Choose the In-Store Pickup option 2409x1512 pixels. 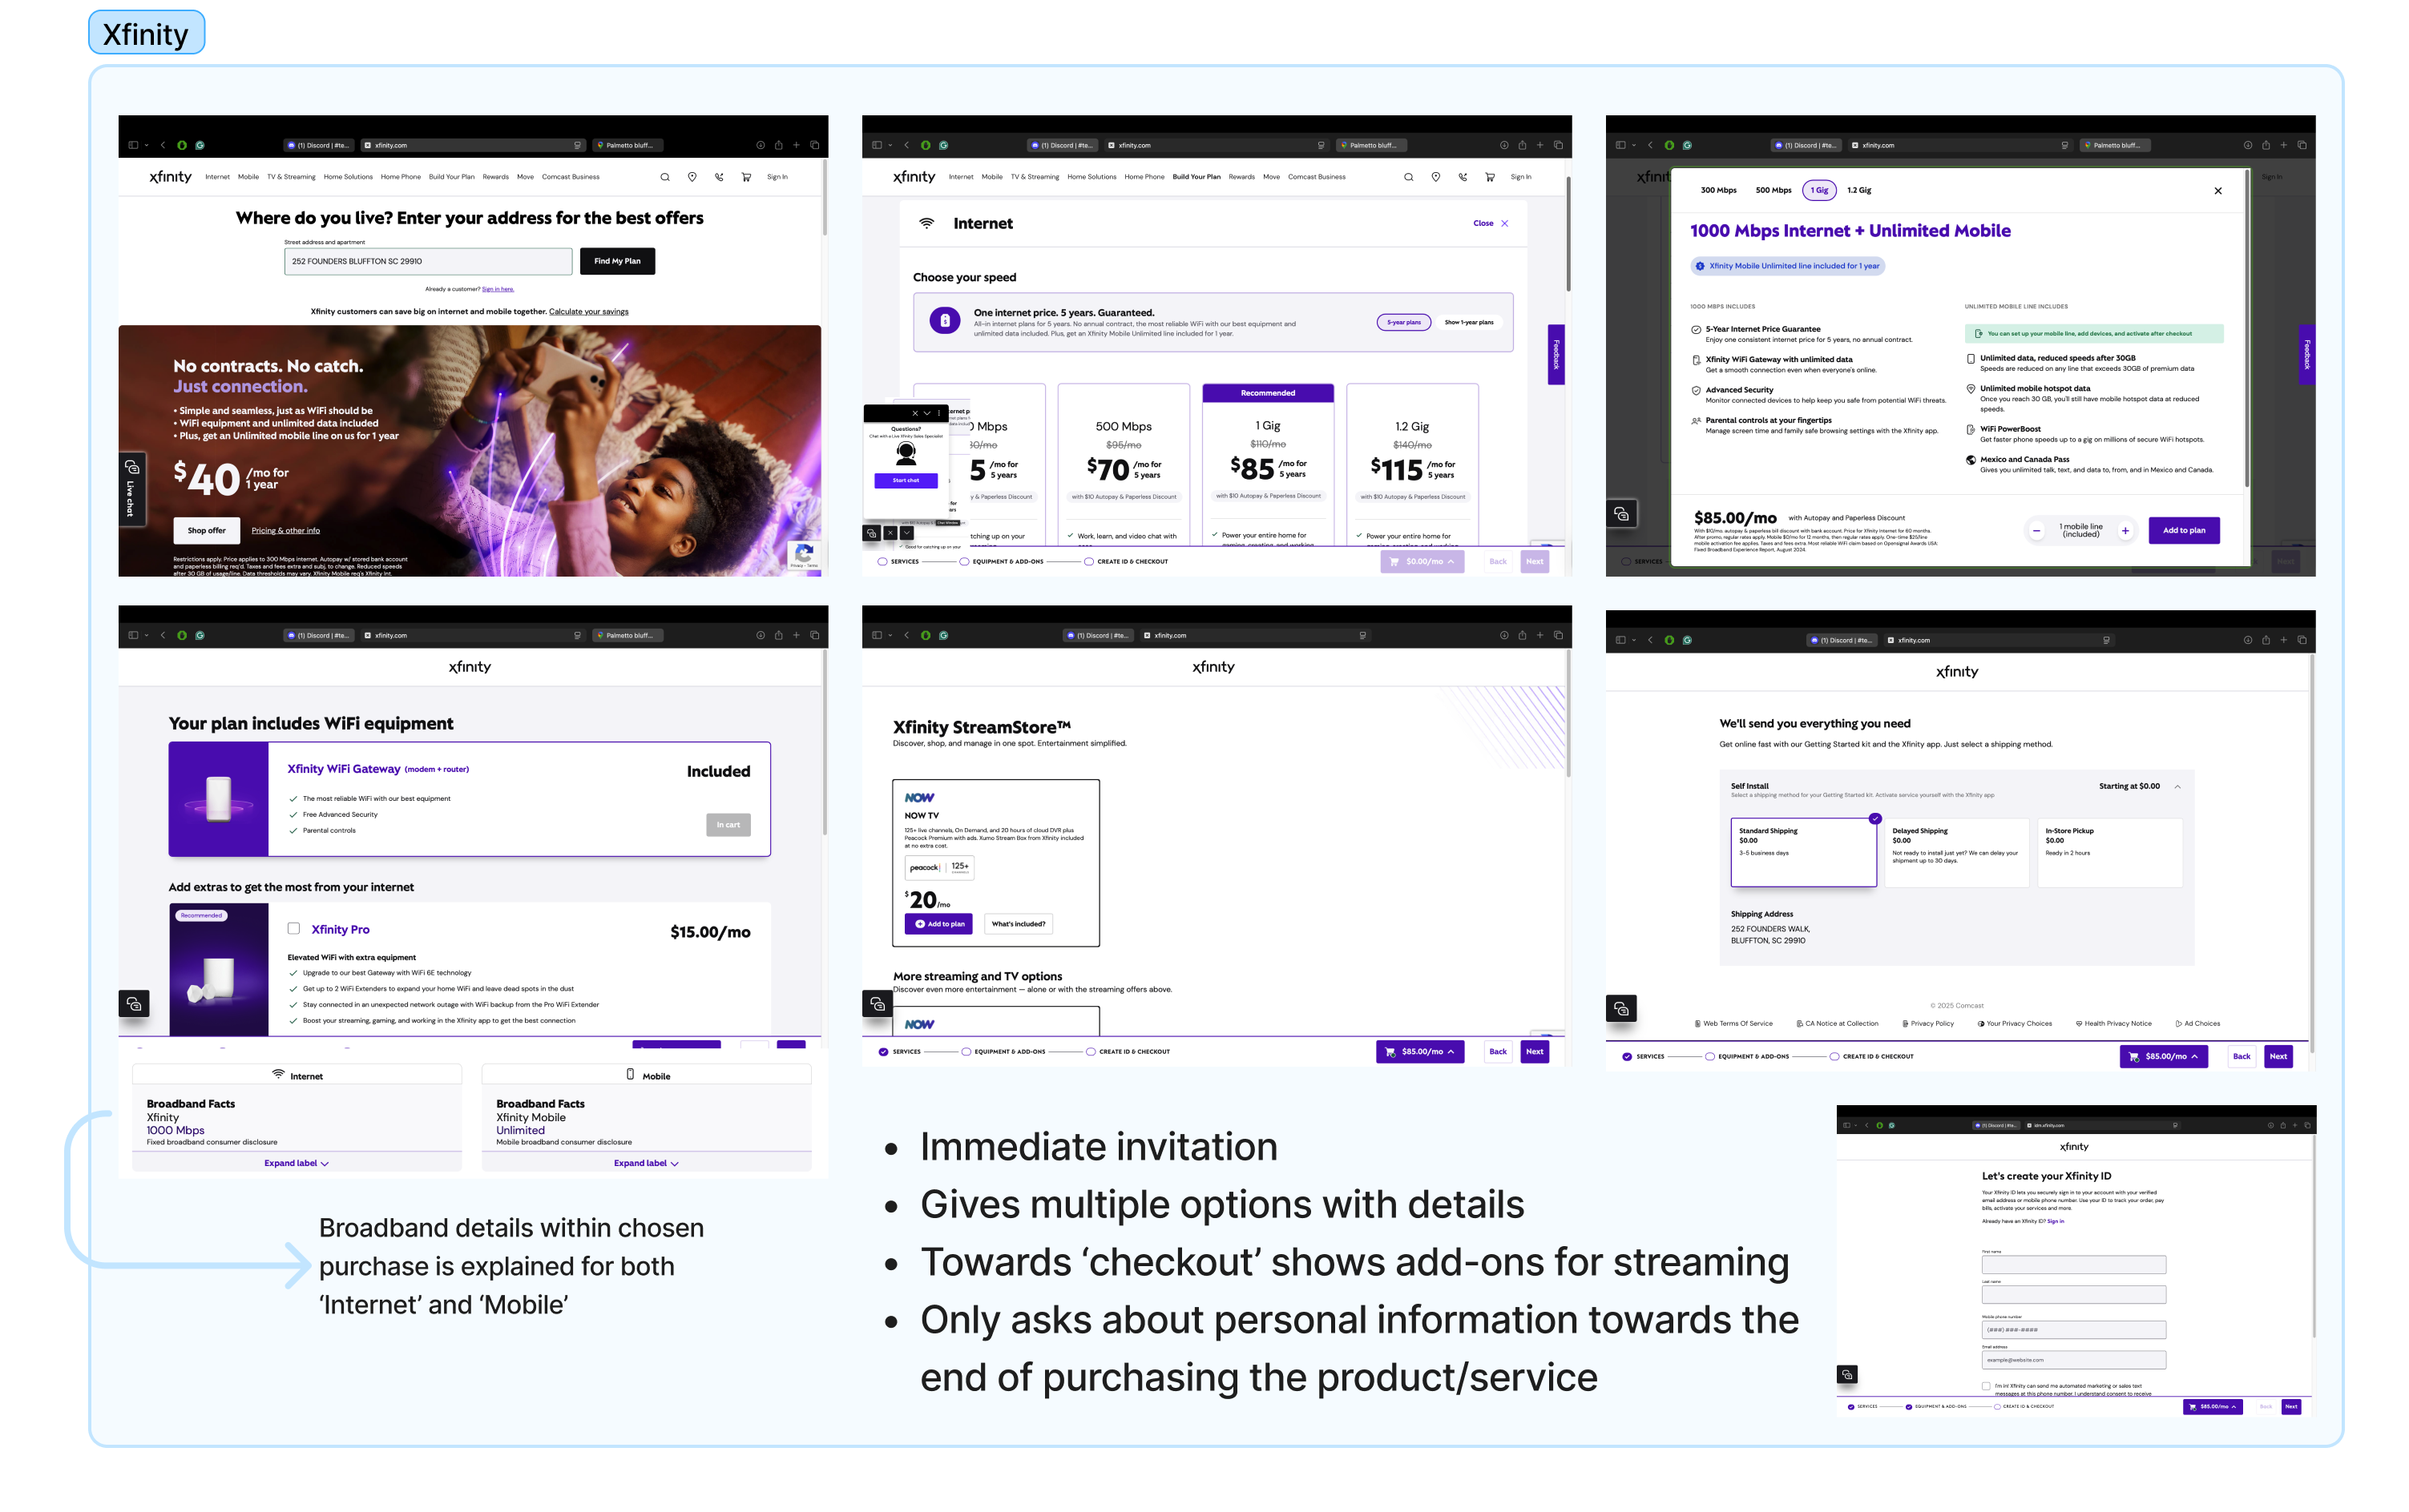(x=2108, y=852)
